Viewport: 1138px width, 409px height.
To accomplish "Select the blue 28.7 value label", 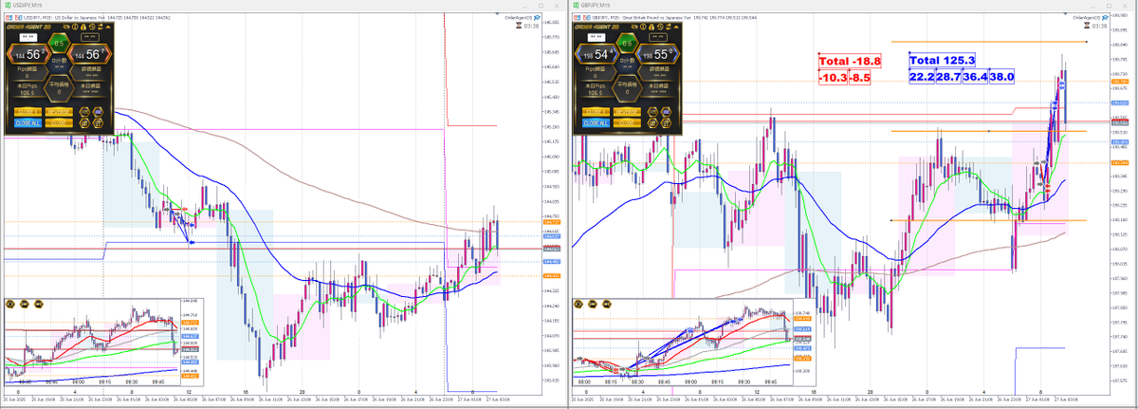I will point(949,77).
